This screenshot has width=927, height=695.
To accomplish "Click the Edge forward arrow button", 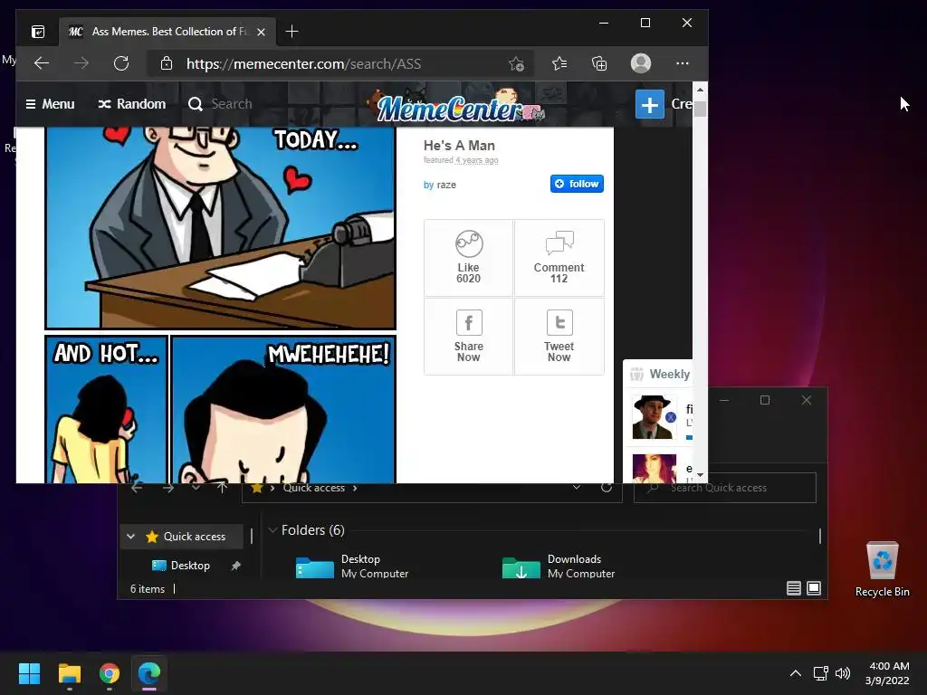I will (x=81, y=63).
